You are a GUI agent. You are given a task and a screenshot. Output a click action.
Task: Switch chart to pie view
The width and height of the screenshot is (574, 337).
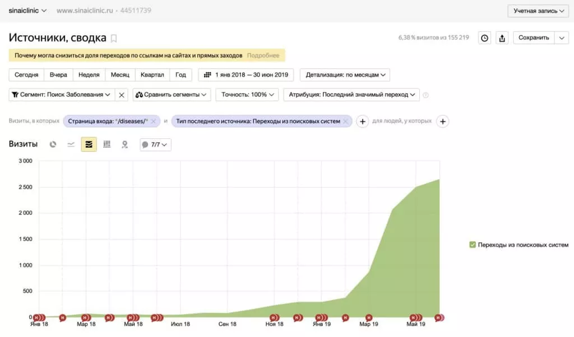(x=53, y=144)
